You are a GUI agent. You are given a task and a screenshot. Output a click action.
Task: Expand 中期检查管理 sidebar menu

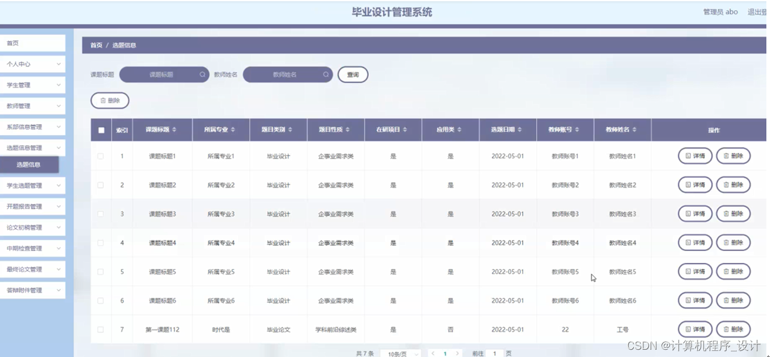(x=33, y=248)
